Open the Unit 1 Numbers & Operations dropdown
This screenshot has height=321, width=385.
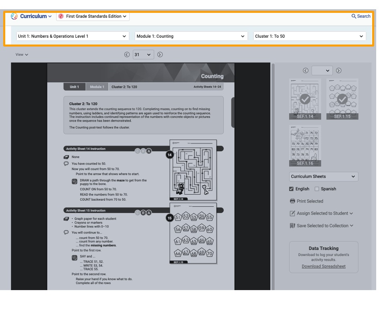73,36
